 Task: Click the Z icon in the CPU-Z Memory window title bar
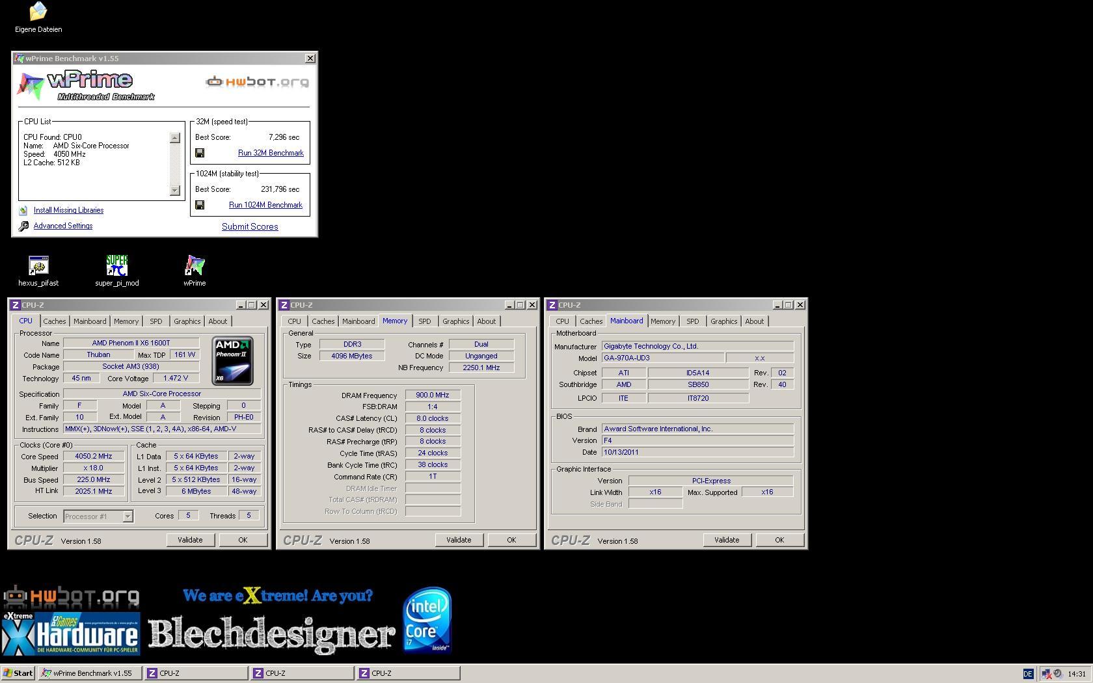coord(284,305)
